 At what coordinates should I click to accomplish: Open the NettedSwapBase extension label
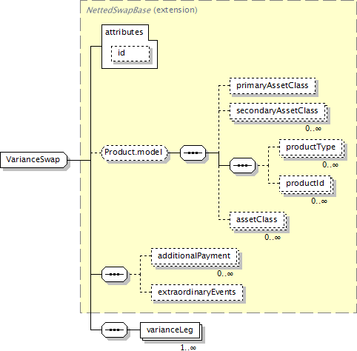141,10
